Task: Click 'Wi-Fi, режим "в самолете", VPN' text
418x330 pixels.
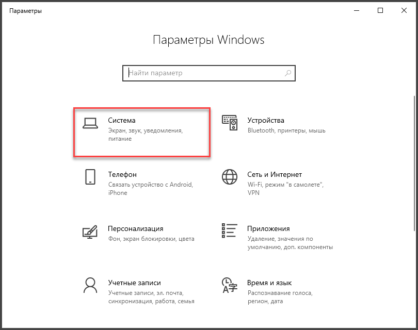Action: (285, 189)
